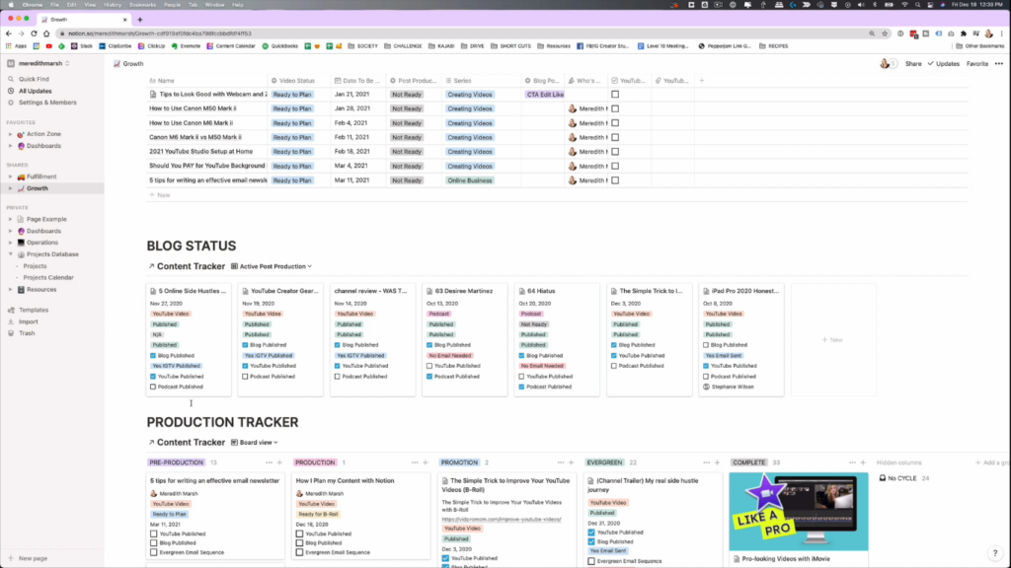Open Board view dropdown

point(255,443)
